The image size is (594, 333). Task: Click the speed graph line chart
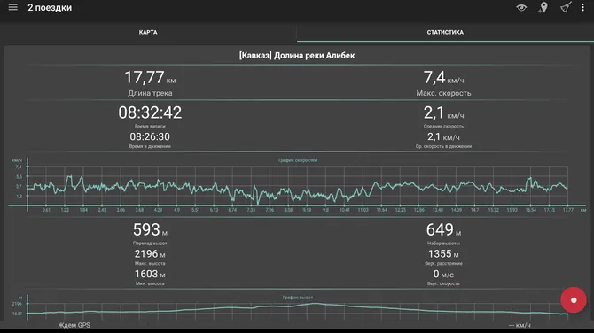pyautogui.click(x=297, y=185)
